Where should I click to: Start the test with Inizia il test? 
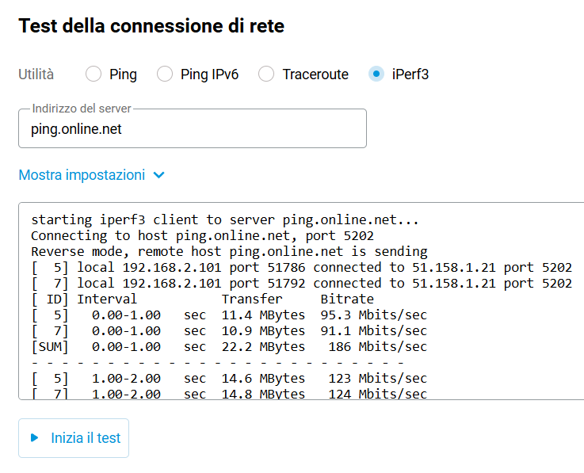click(x=74, y=438)
